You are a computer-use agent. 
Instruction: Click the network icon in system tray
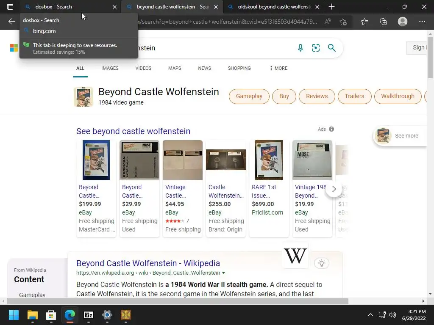point(382,315)
